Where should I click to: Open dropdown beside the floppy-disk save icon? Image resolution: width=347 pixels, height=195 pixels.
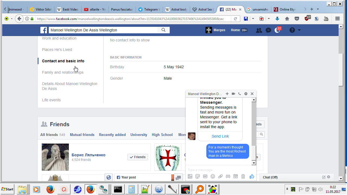click(x=253, y=19)
